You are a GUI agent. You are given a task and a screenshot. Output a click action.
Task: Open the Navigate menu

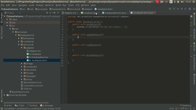click(x=23, y=5)
